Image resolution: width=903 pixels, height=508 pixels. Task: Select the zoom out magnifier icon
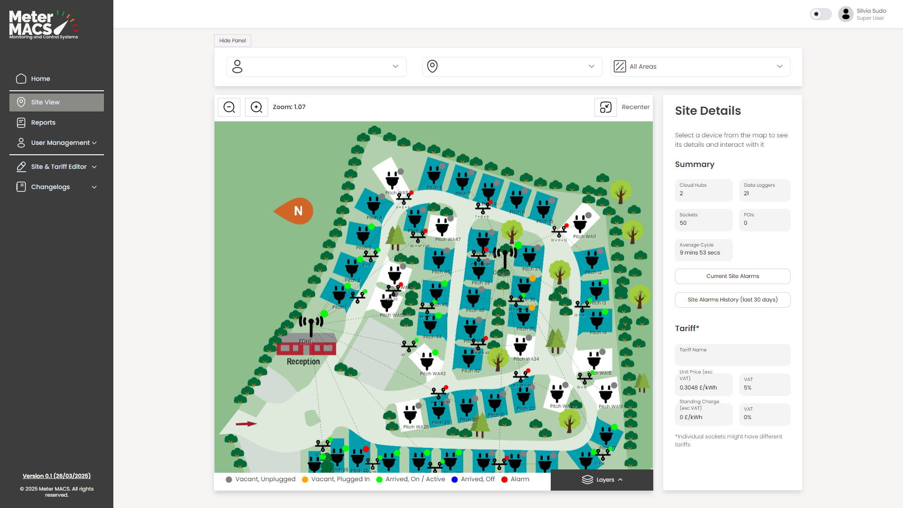pyautogui.click(x=229, y=107)
